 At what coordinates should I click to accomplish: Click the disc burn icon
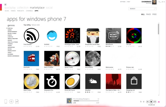coord(11,102)
